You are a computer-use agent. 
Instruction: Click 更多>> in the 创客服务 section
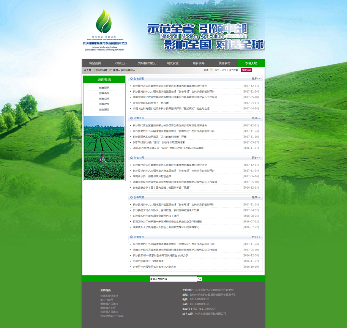pyautogui.click(x=256, y=237)
